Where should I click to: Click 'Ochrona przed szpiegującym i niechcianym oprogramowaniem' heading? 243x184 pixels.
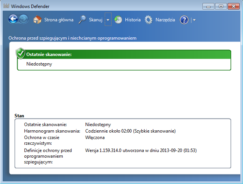tap(72, 38)
